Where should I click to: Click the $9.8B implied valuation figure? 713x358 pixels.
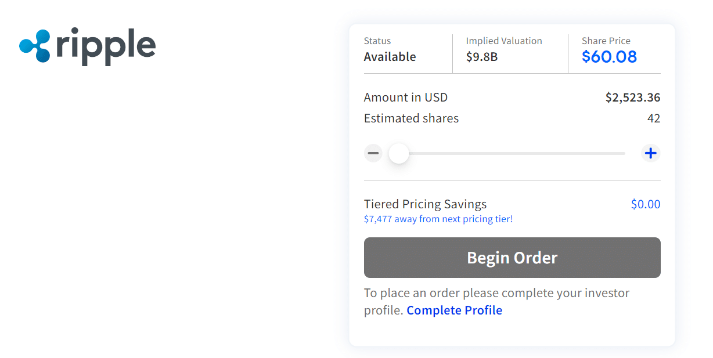[481, 57]
